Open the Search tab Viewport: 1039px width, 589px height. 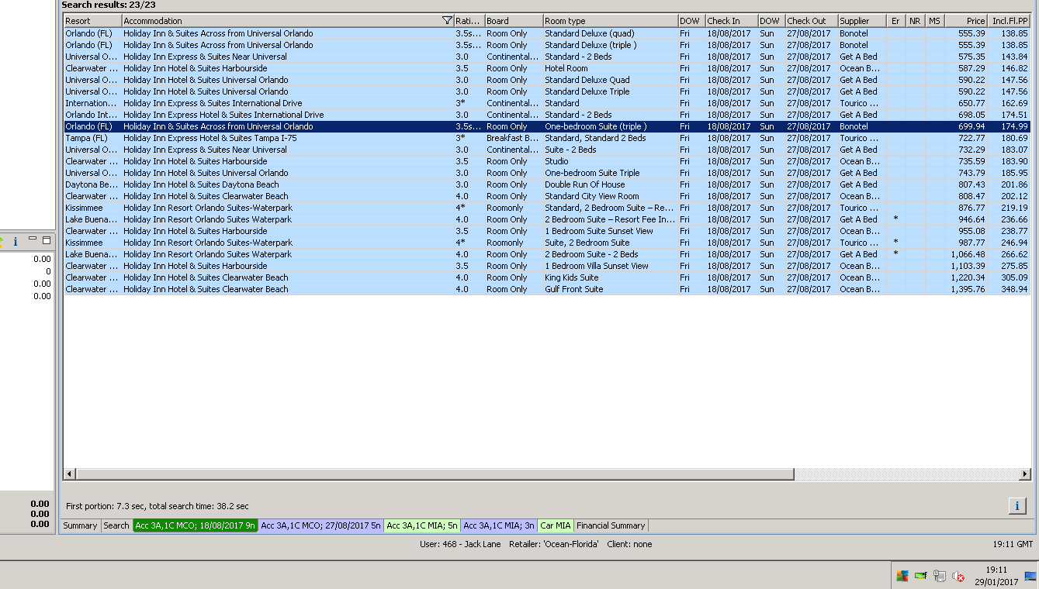116,525
